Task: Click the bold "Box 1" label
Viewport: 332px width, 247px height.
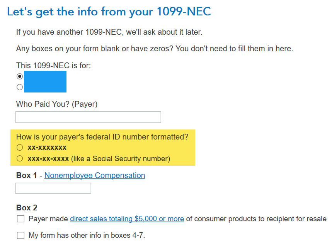Action: (27, 175)
